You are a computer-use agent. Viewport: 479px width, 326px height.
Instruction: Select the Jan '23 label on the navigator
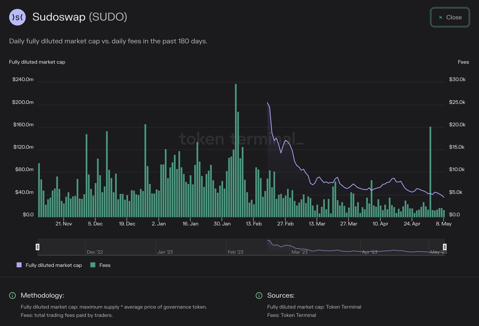(164, 252)
